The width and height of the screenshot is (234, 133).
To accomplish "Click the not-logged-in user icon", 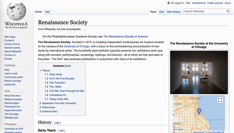I will (x=169, y=3).
